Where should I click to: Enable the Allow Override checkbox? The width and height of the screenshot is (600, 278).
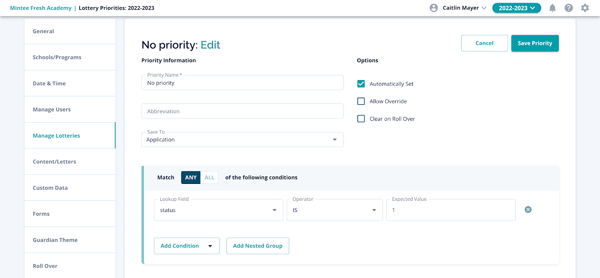coord(361,101)
